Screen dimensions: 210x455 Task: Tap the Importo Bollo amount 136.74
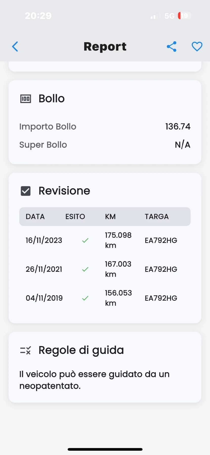178,126
